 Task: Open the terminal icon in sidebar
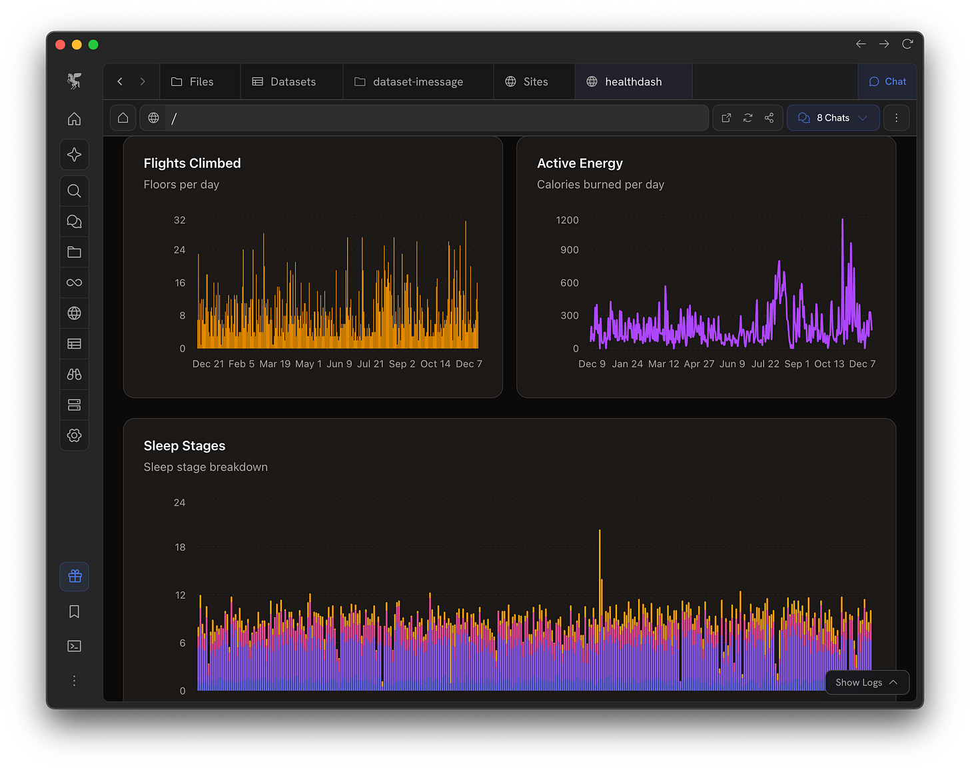tap(75, 646)
